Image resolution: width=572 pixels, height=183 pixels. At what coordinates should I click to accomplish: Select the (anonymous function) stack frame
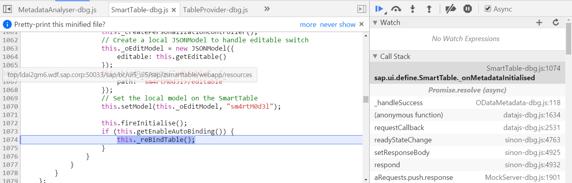(x=467, y=115)
